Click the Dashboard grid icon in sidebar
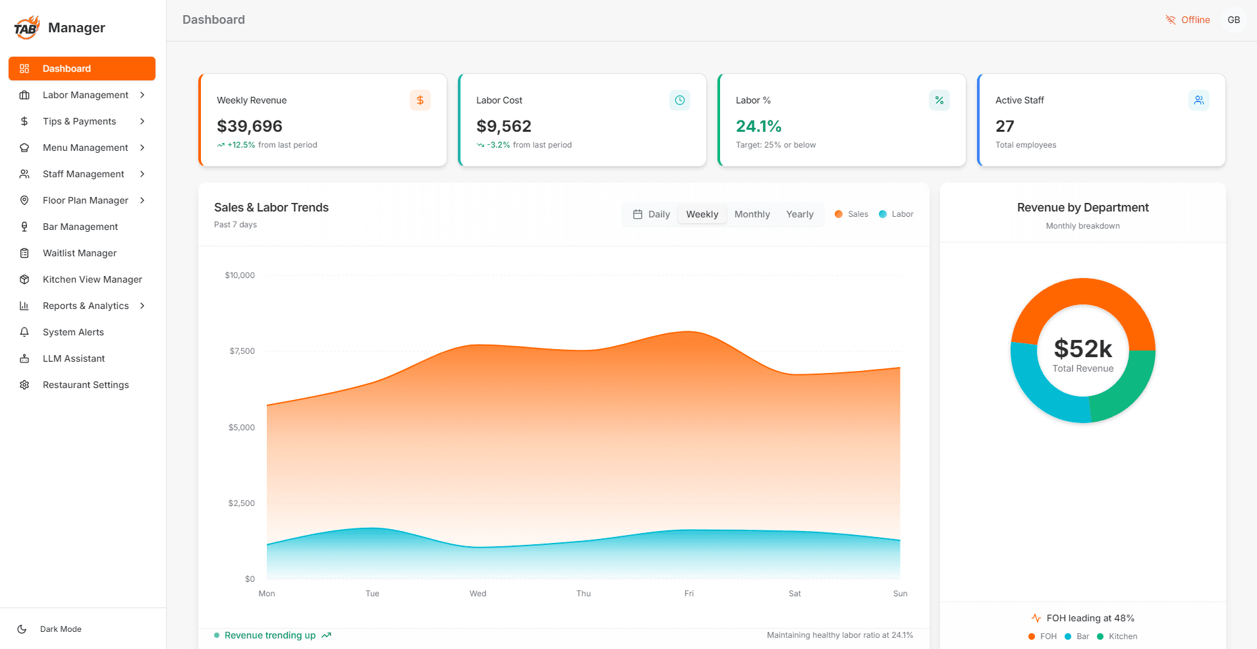The height and width of the screenshot is (649, 1257). click(x=24, y=69)
